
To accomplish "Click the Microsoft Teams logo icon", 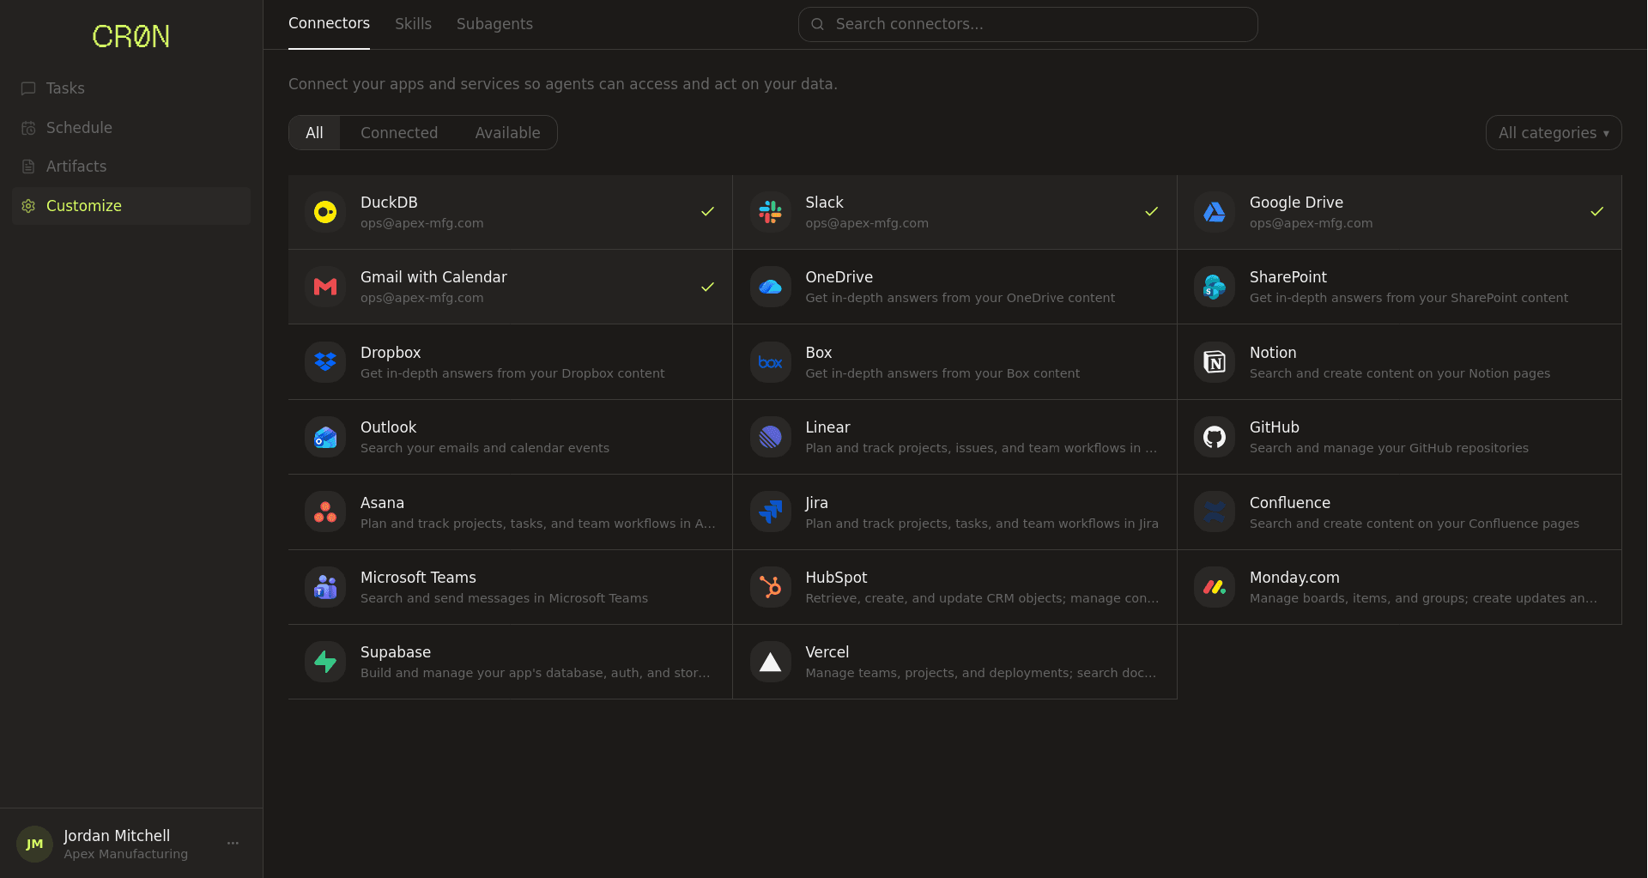I will [325, 587].
